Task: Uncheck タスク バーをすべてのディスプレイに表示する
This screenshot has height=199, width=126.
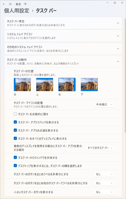Action: [x=15, y=138]
